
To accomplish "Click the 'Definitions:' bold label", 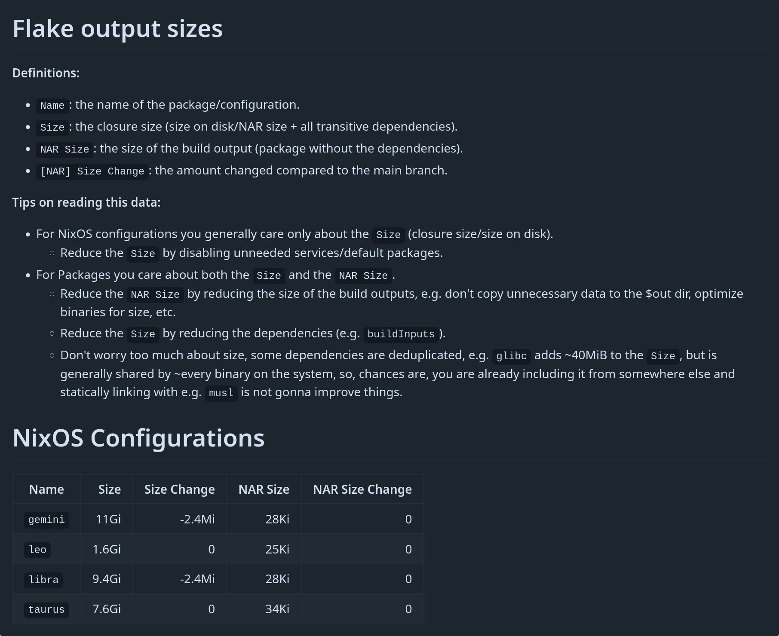I will (x=46, y=73).
